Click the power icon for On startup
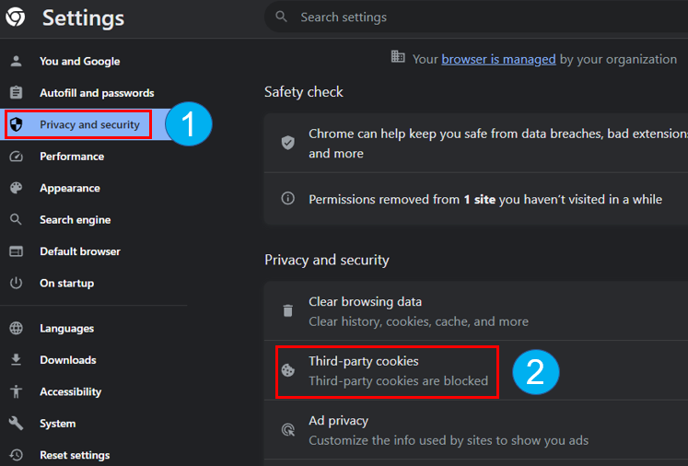688x466 pixels. pyautogui.click(x=17, y=283)
